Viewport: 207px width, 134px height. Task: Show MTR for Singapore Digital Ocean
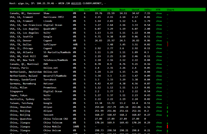(x=159, y=91)
